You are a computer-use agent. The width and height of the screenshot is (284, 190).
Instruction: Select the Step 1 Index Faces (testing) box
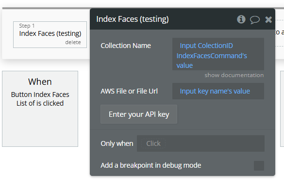tap(50, 34)
